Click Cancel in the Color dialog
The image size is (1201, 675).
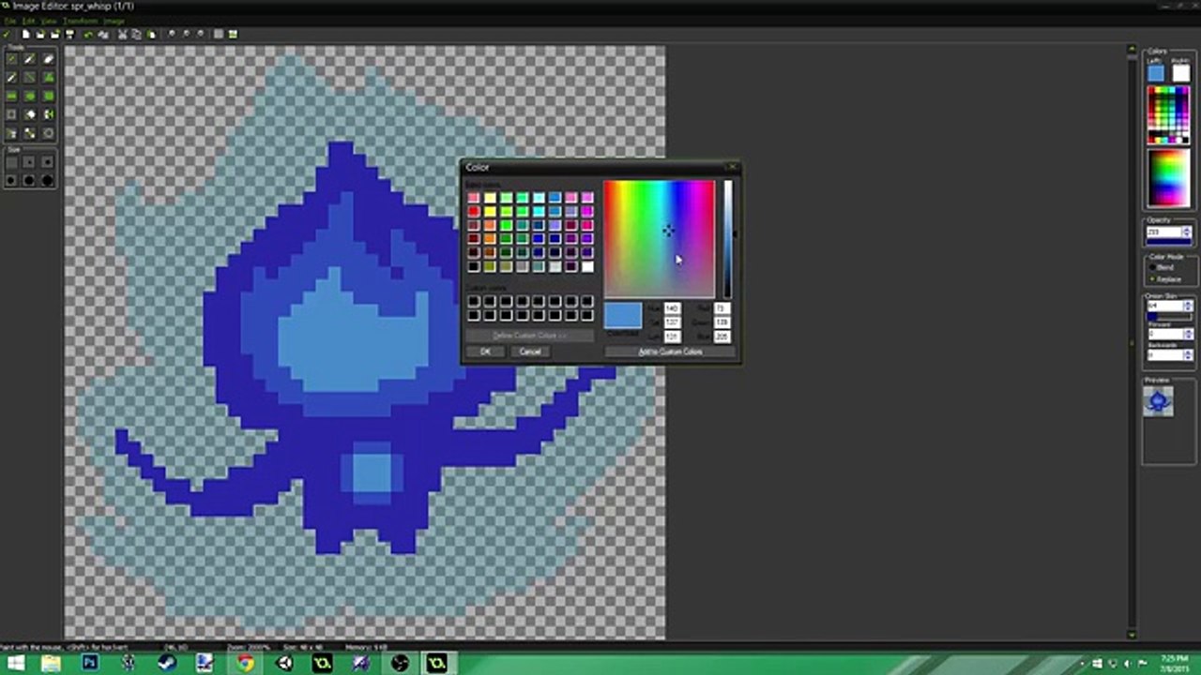[x=530, y=352]
